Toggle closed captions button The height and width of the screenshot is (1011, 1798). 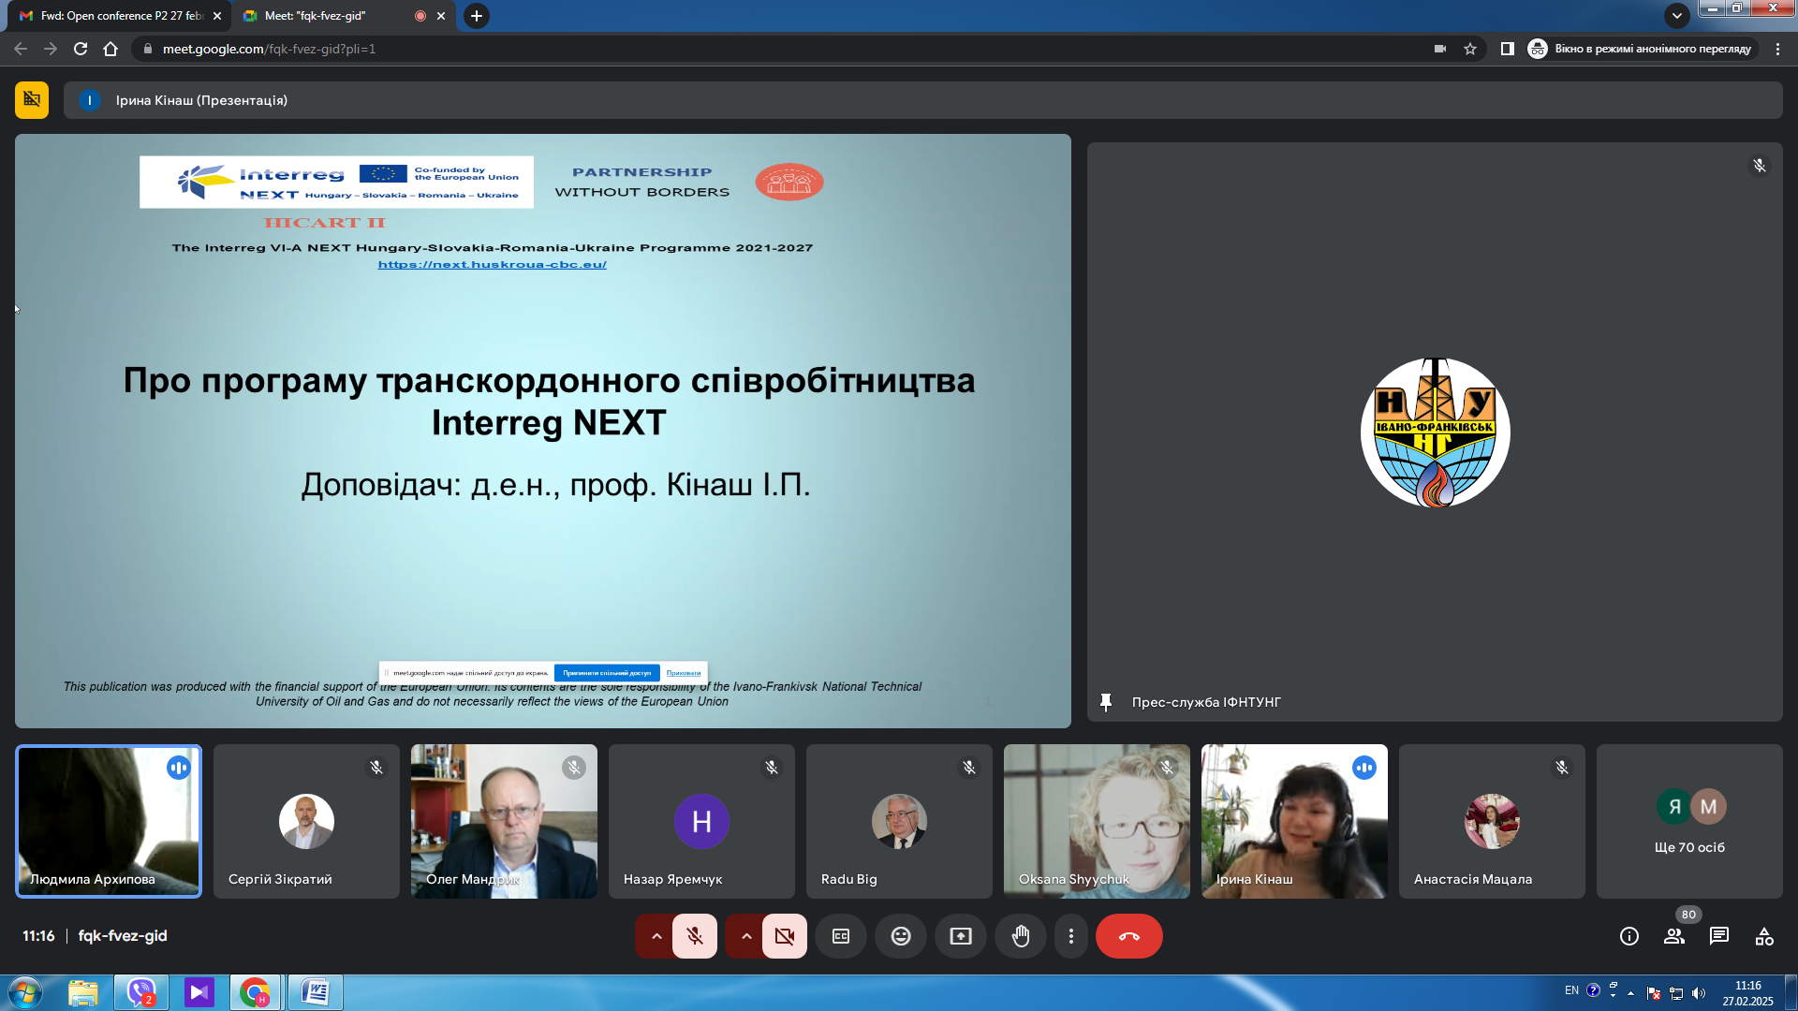click(x=841, y=936)
